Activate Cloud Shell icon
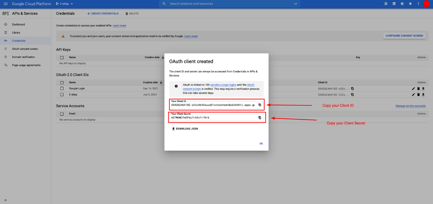 394,4
